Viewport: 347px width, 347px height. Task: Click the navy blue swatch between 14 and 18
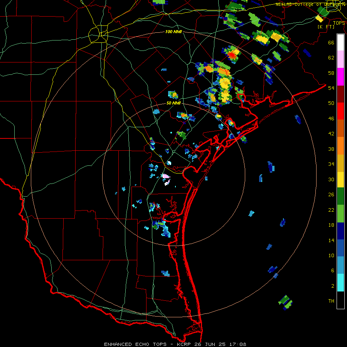click(x=340, y=231)
